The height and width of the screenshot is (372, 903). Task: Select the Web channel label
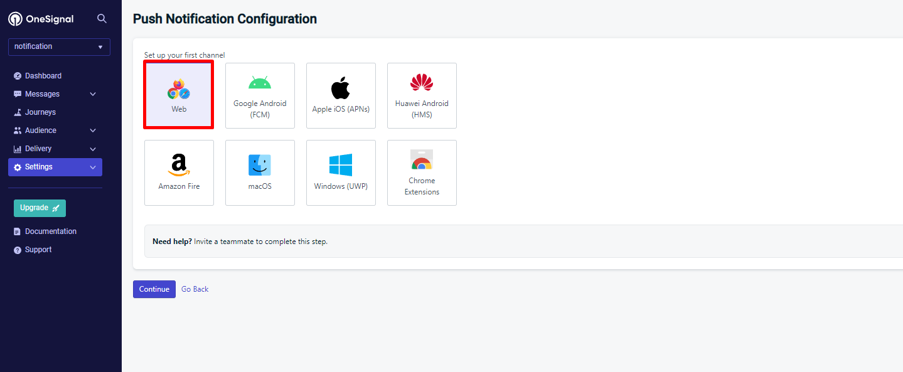tap(179, 109)
